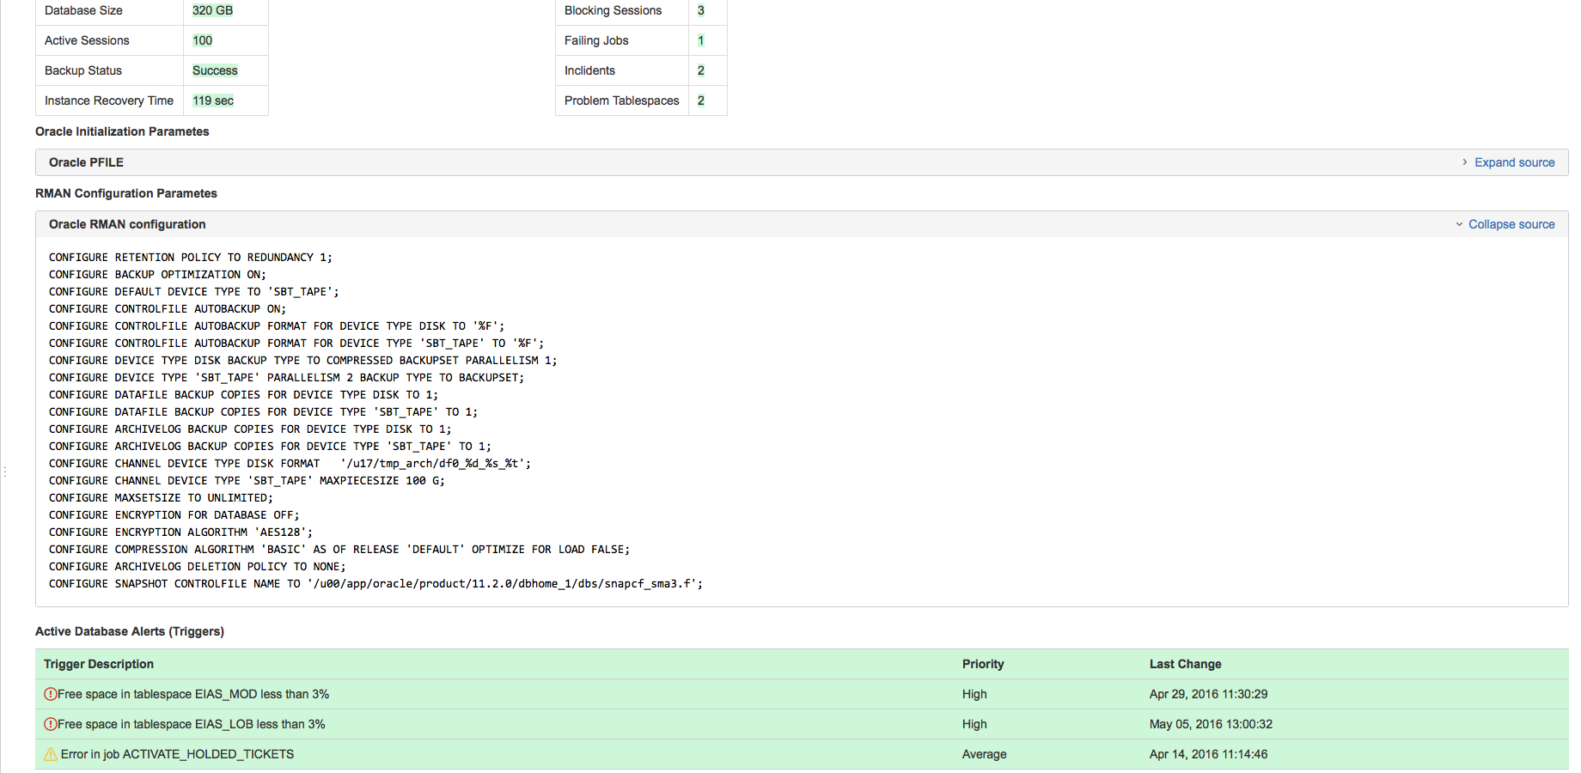Click the CONTROLFILE AUTOBACKUP ON line
This screenshot has height=773, width=1581.
pyautogui.click(x=168, y=309)
